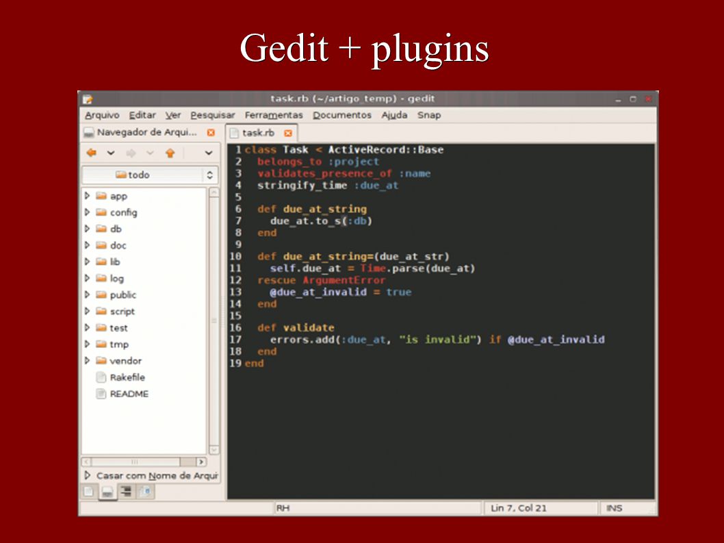Select the db folder icon

101,229
